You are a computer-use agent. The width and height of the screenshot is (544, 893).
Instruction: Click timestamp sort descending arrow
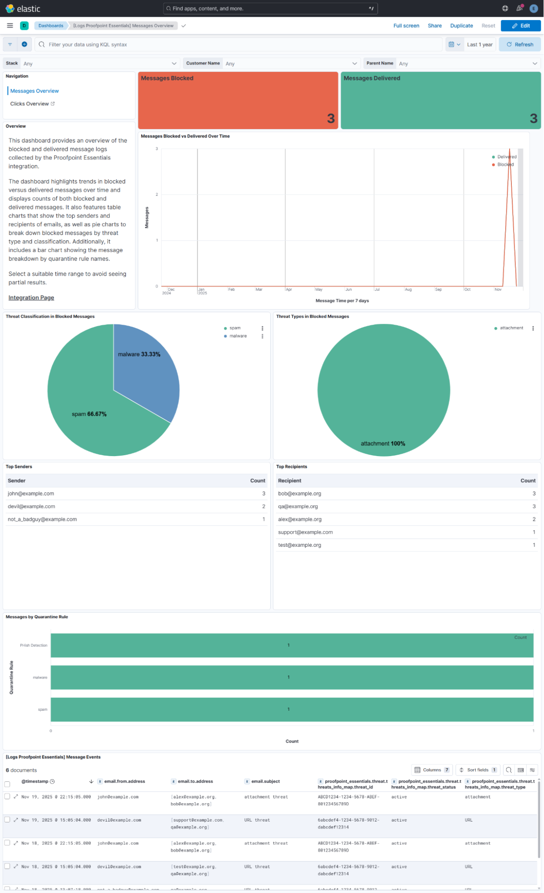pyautogui.click(x=91, y=781)
